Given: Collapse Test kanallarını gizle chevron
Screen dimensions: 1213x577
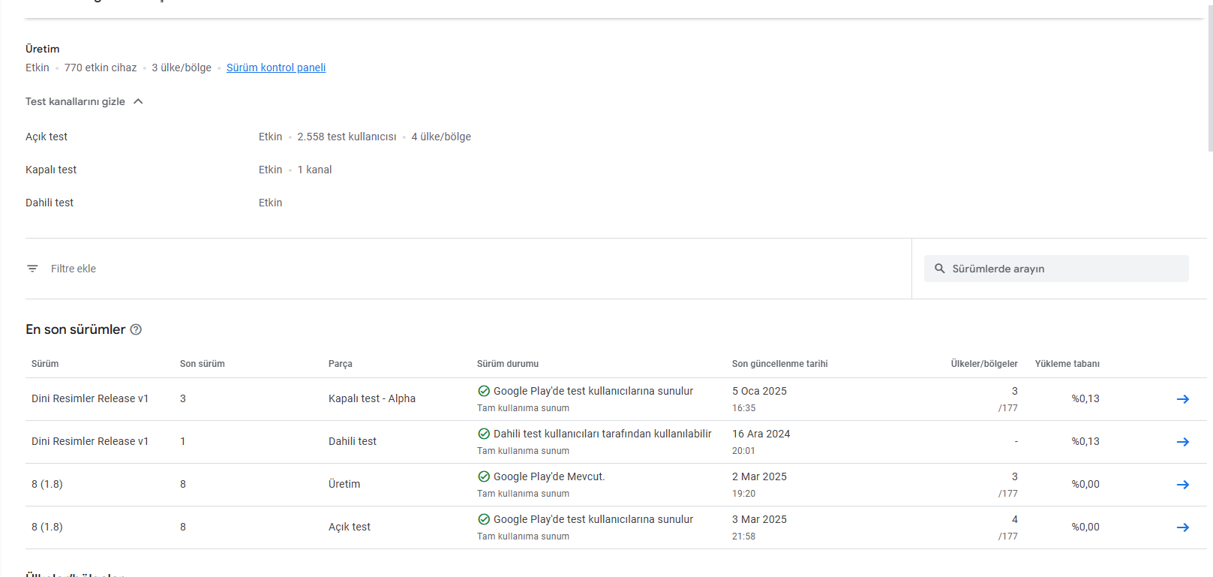Looking at the screenshot, I should [138, 101].
